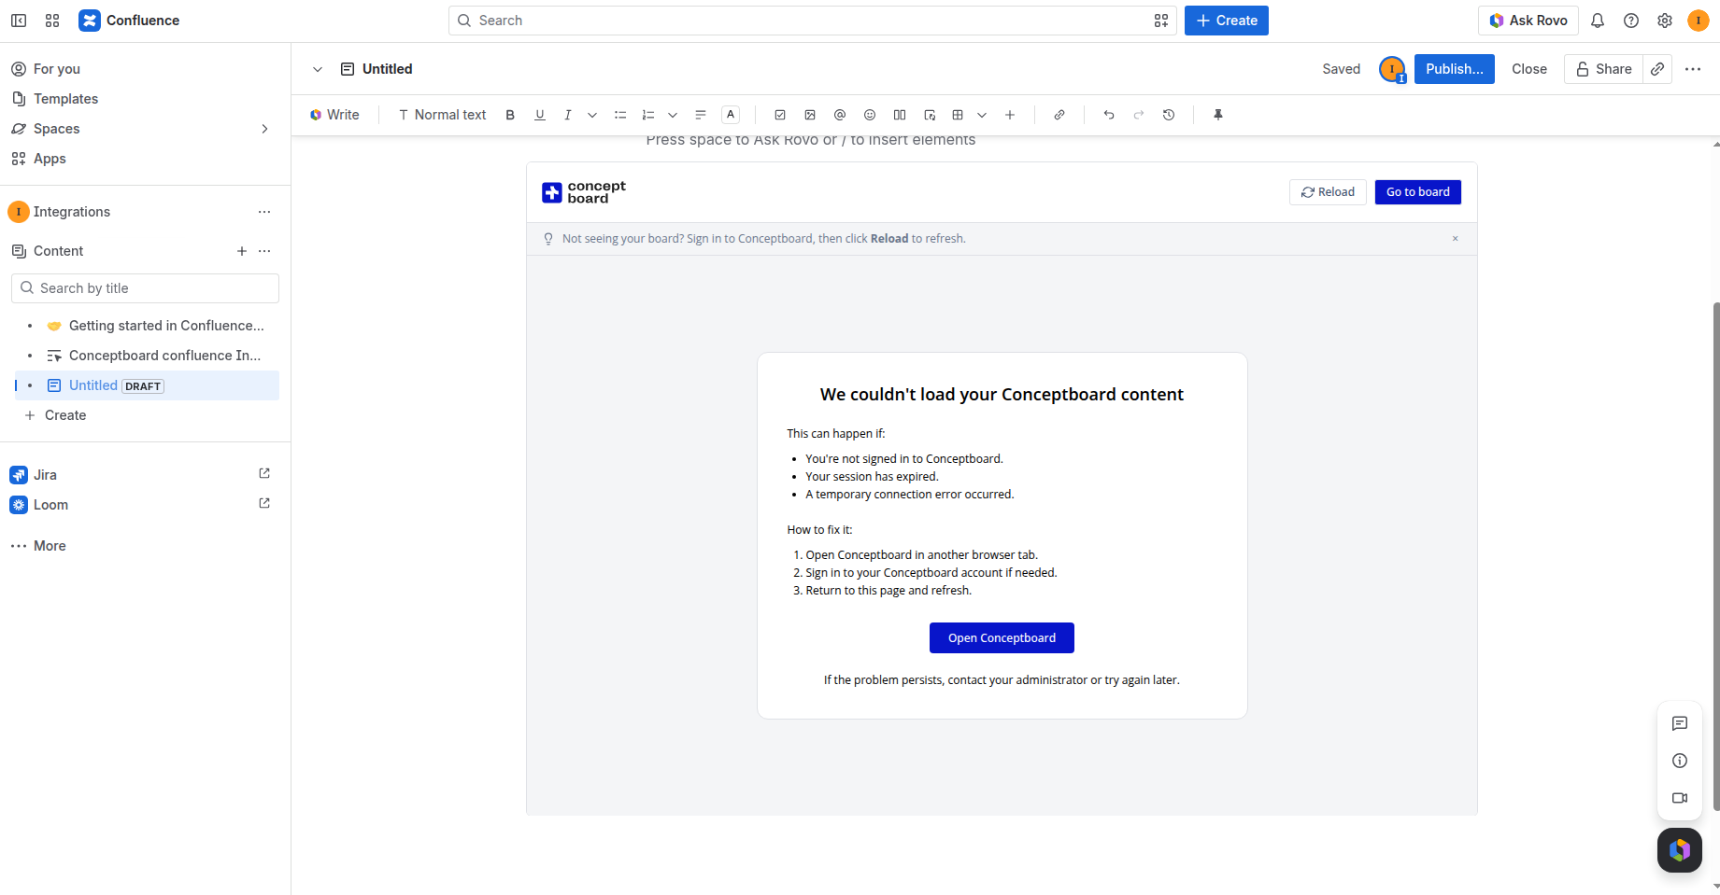Viewport: 1720px width, 895px height.
Task: Close the editor
Action: pyautogui.click(x=1529, y=69)
